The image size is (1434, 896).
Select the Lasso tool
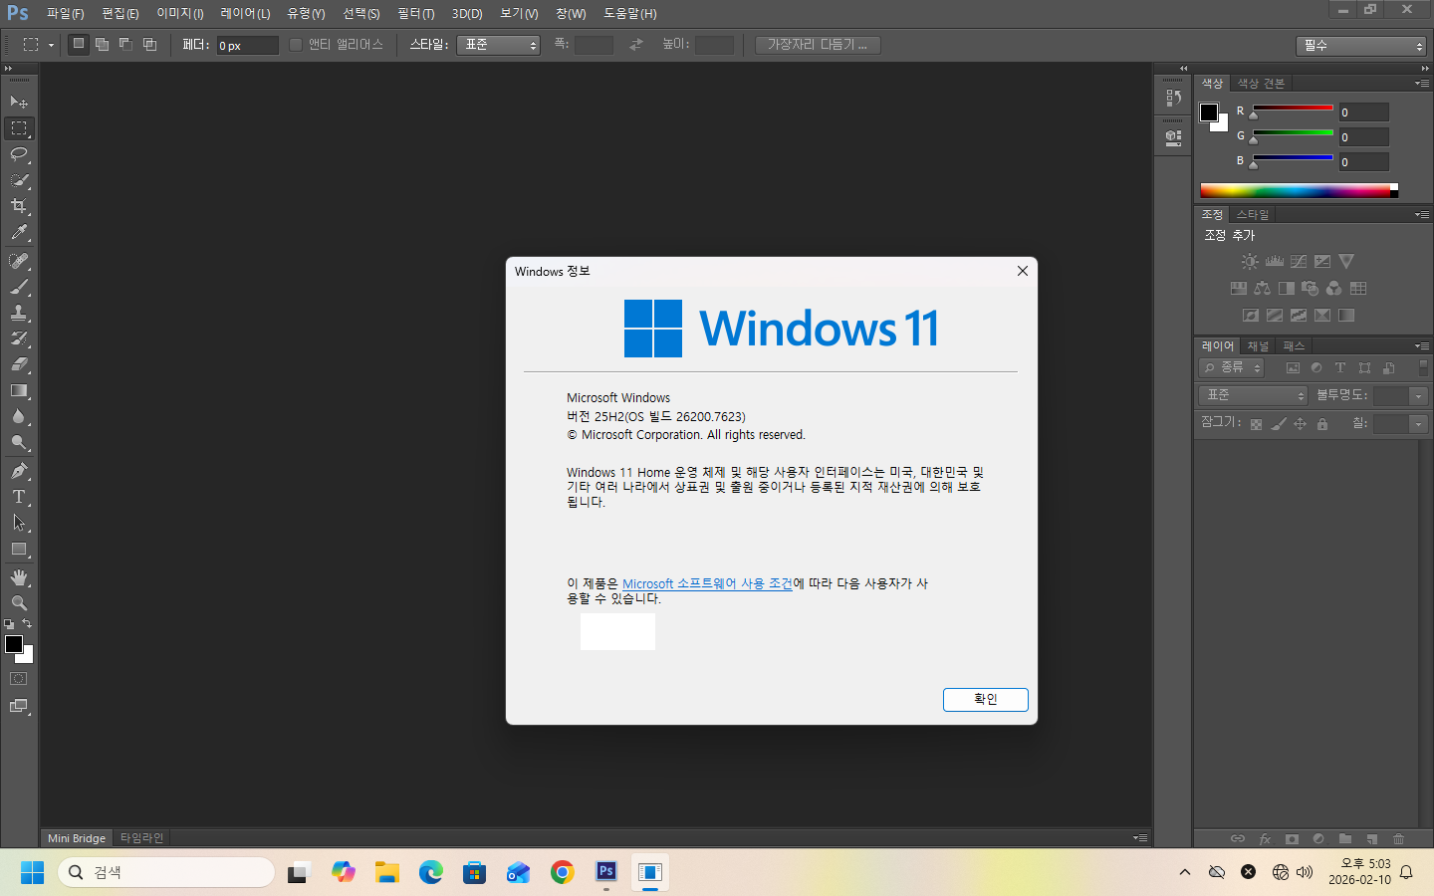(19, 154)
